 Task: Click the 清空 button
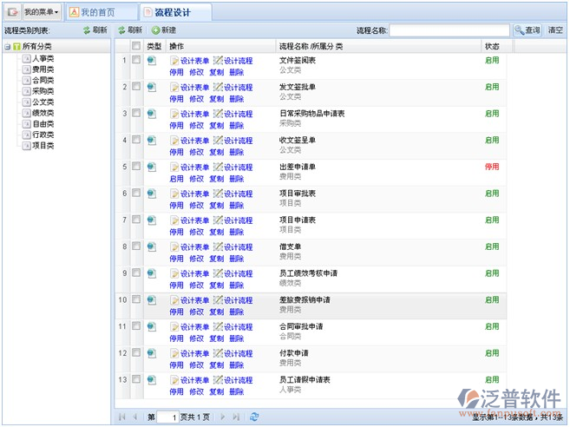(x=555, y=30)
